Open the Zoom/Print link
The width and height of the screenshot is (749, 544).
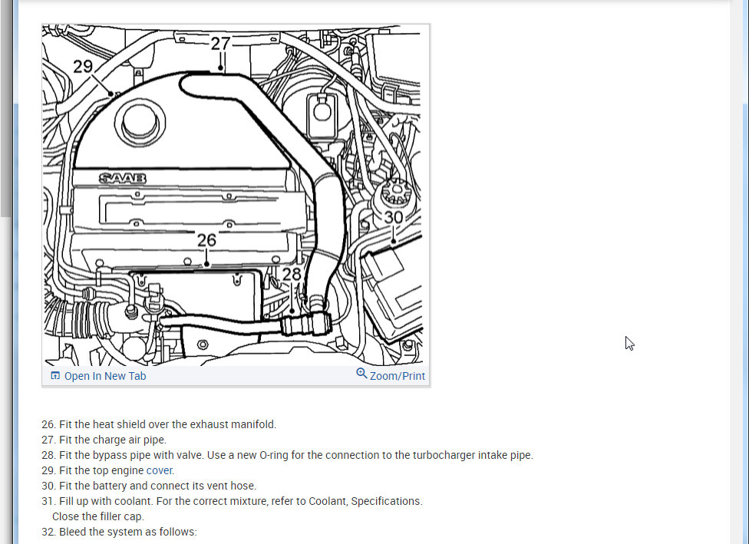tap(397, 376)
